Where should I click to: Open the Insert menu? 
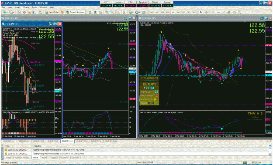[17, 7]
